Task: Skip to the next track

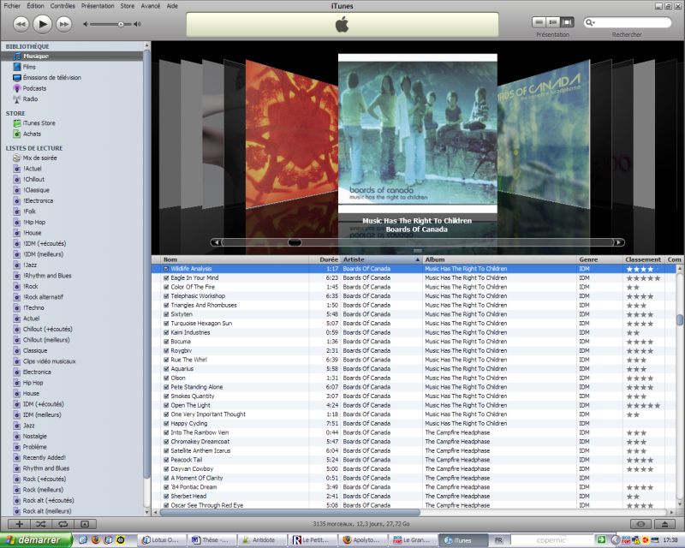Action: click(64, 23)
